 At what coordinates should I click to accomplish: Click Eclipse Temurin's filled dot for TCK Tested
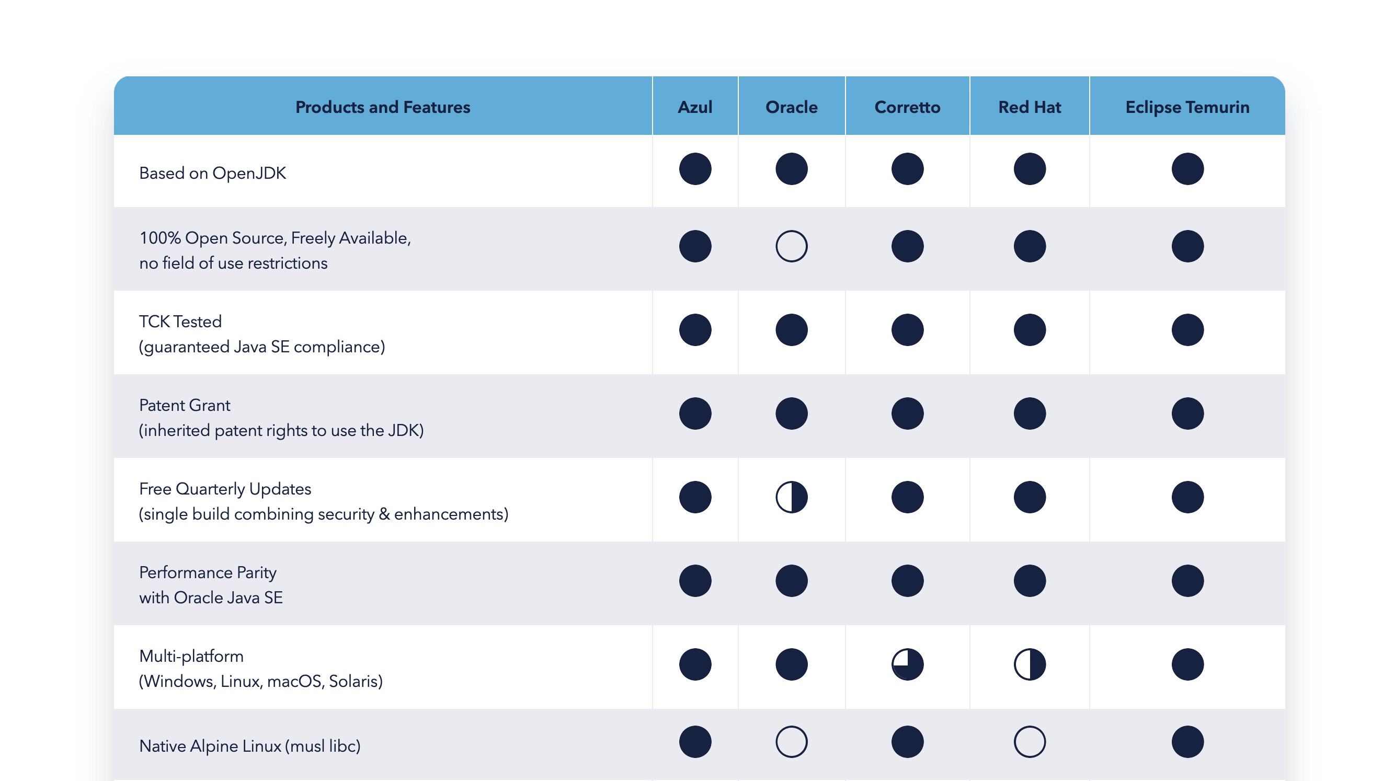pos(1187,330)
